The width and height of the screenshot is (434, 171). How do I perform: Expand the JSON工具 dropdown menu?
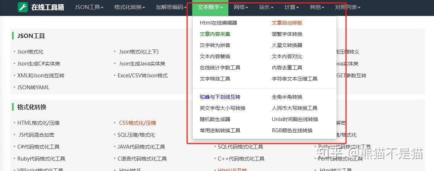(x=89, y=8)
